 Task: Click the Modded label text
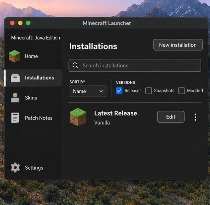click(195, 91)
